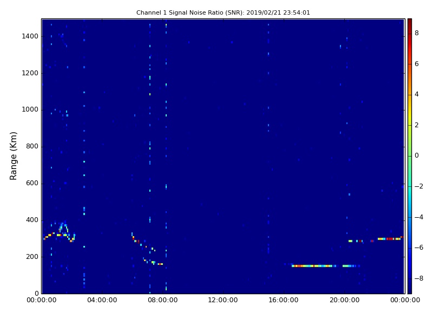Viewport: 433px width, 325px height.
Task: Click the 1400 range tick label
Action: click(x=30, y=36)
